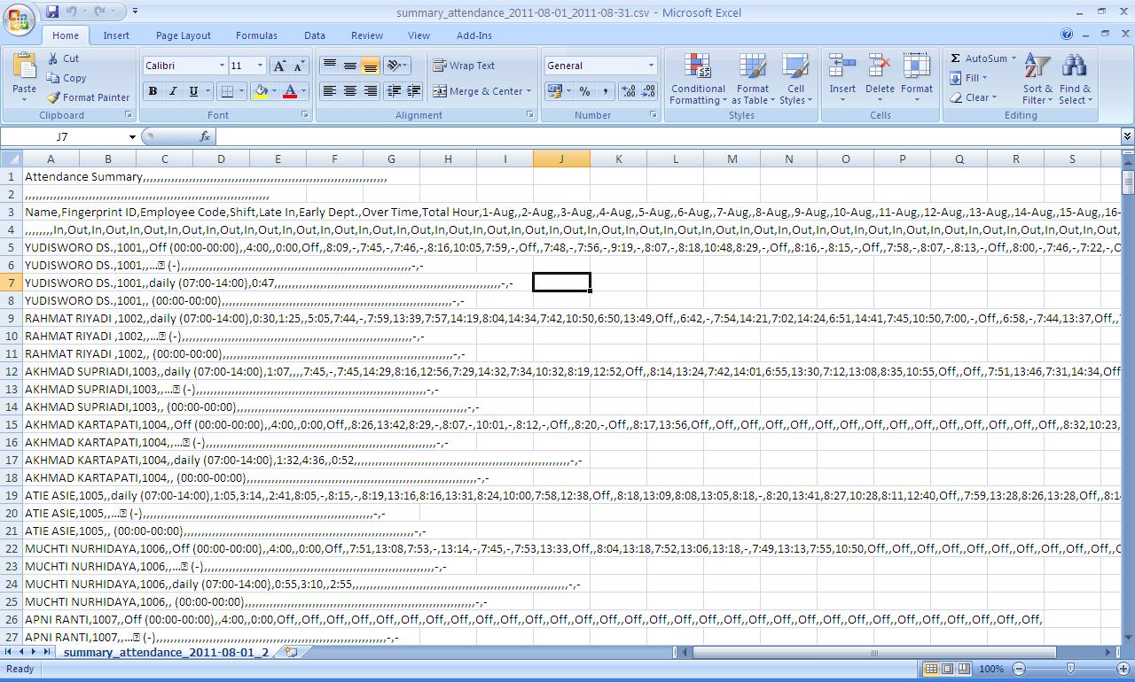Toggle bold formatting
This screenshot has height=682, width=1135.
click(x=152, y=91)
